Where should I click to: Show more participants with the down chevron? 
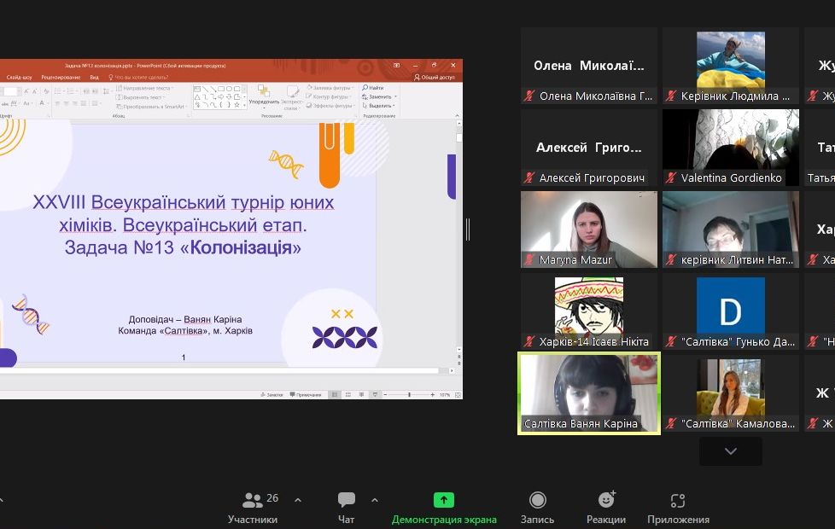731,451
